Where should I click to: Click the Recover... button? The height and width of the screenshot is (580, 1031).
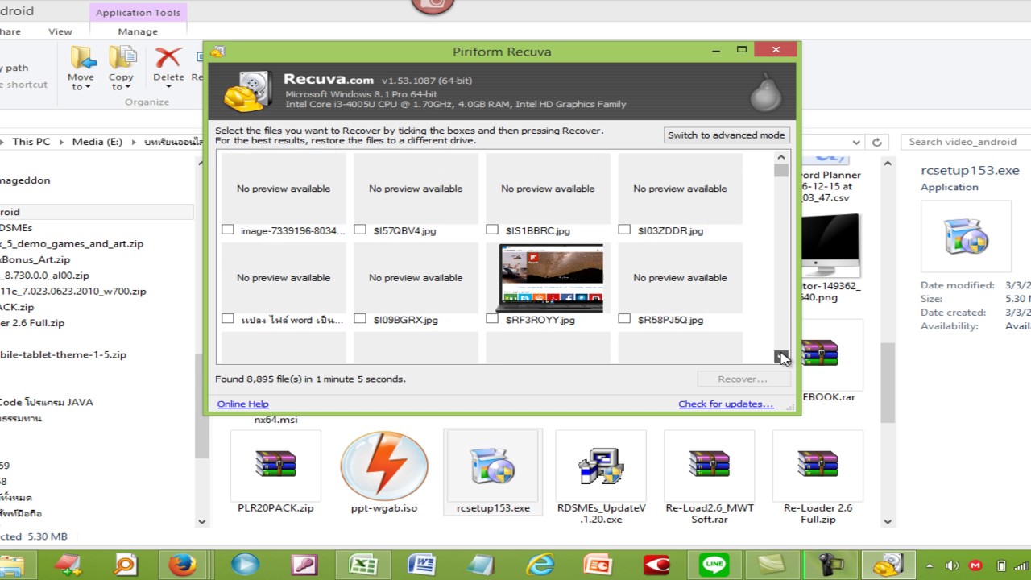coord(742,379)
